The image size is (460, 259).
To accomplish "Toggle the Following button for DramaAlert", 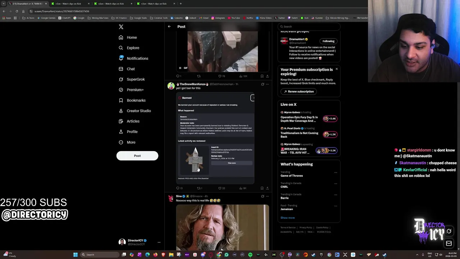I will click(328, 41).
